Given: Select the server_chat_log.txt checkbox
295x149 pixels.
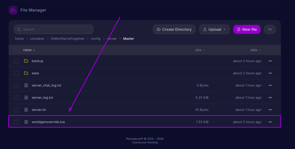Looking at the screenshot, I should tap(16, 86).
